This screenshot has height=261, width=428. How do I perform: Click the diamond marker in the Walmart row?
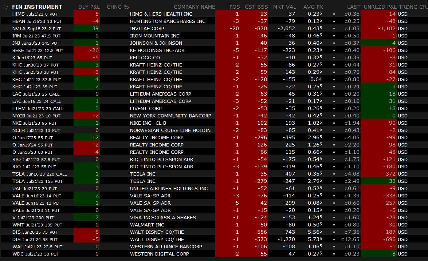[334, 225]
